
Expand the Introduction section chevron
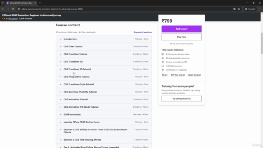pos(60,39)
